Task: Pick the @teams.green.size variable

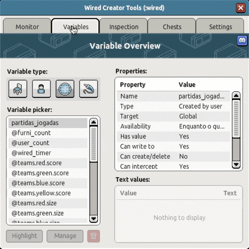Action: tap(48, 213)
